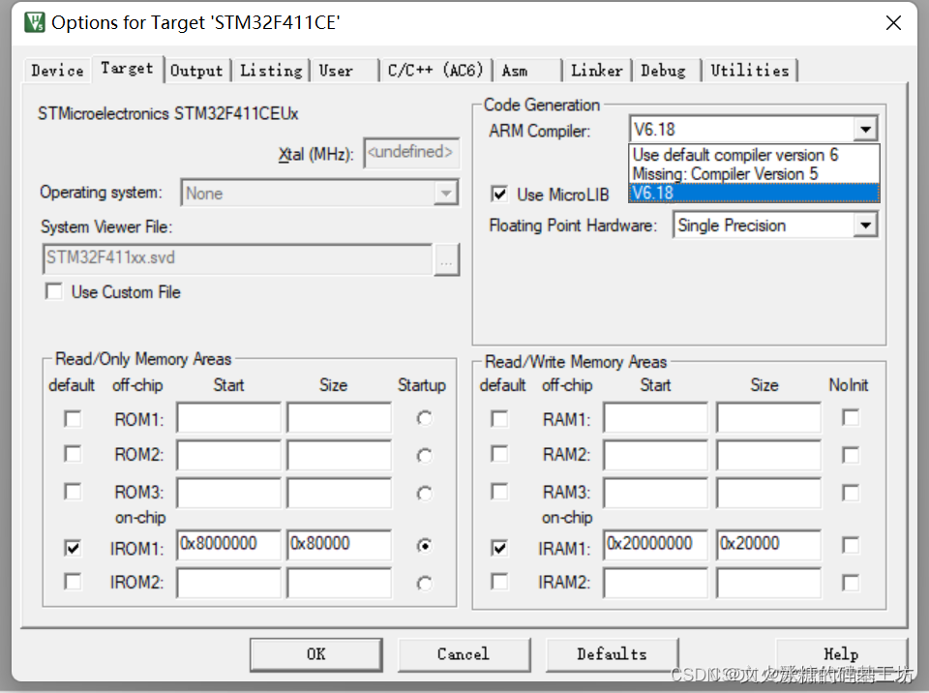Select the Target tab
This screenshot has height=693, width=929.
[127, 68]
